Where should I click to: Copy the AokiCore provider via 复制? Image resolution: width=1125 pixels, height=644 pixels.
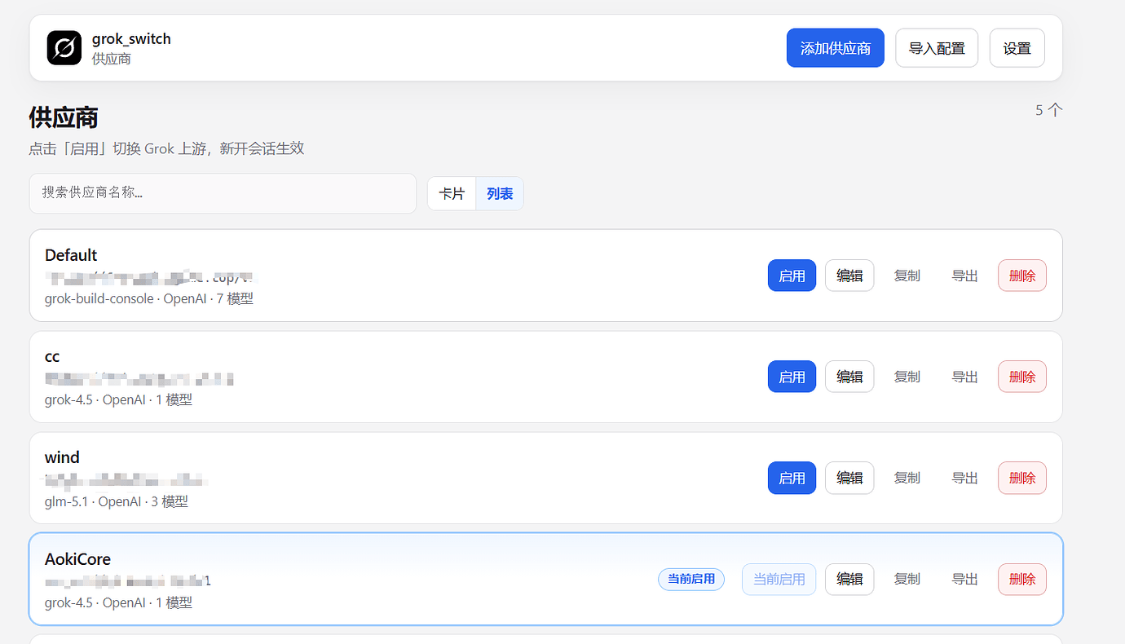tap(907, 579)
